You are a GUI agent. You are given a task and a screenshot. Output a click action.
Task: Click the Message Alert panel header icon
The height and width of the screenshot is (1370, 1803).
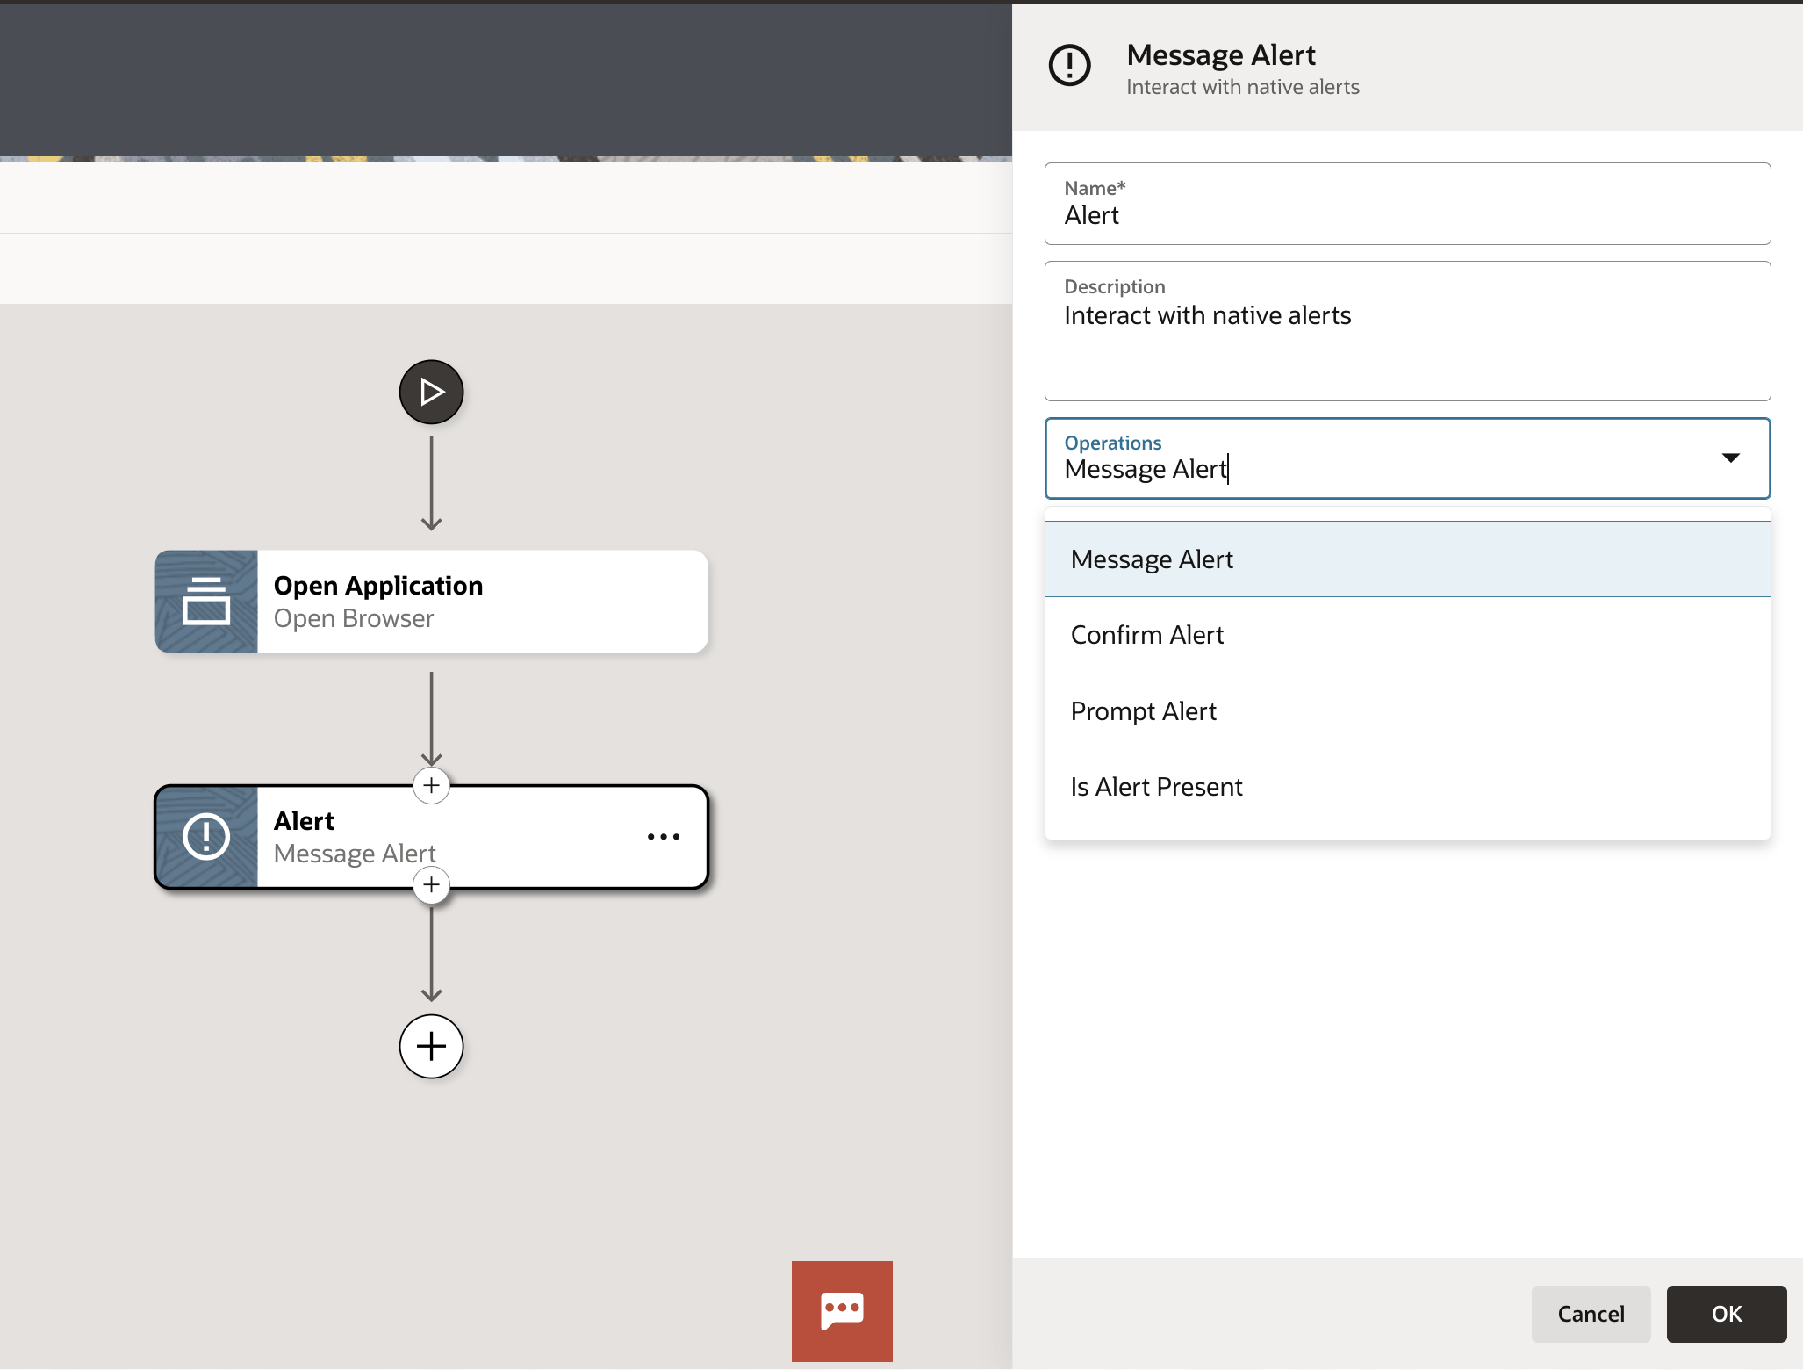(x=1069, y=66)
